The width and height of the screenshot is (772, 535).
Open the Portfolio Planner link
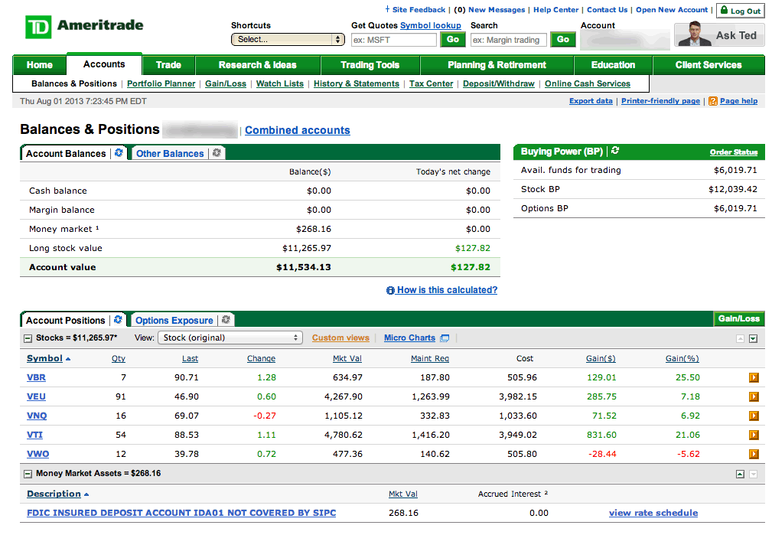tap(161, 83)
